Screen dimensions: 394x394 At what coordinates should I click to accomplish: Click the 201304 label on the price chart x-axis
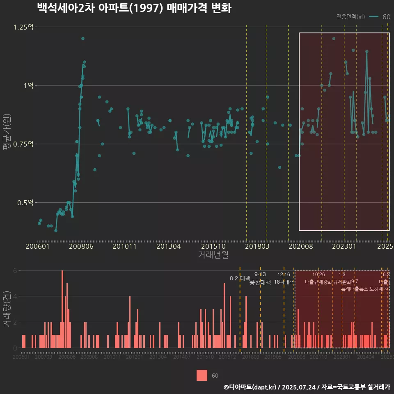(x=169, y=246)
